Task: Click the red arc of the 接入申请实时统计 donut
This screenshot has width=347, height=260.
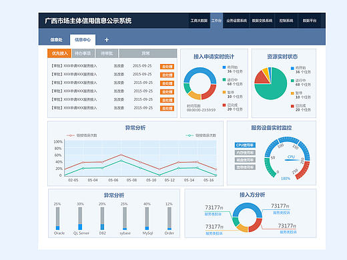Action: (x=210, y=93)
